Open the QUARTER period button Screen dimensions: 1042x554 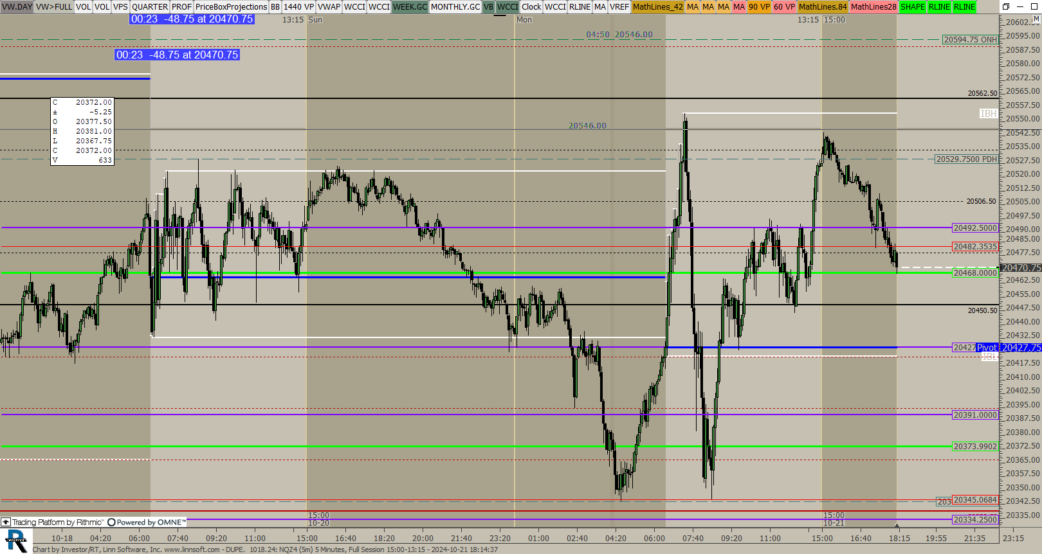(150, 7)
